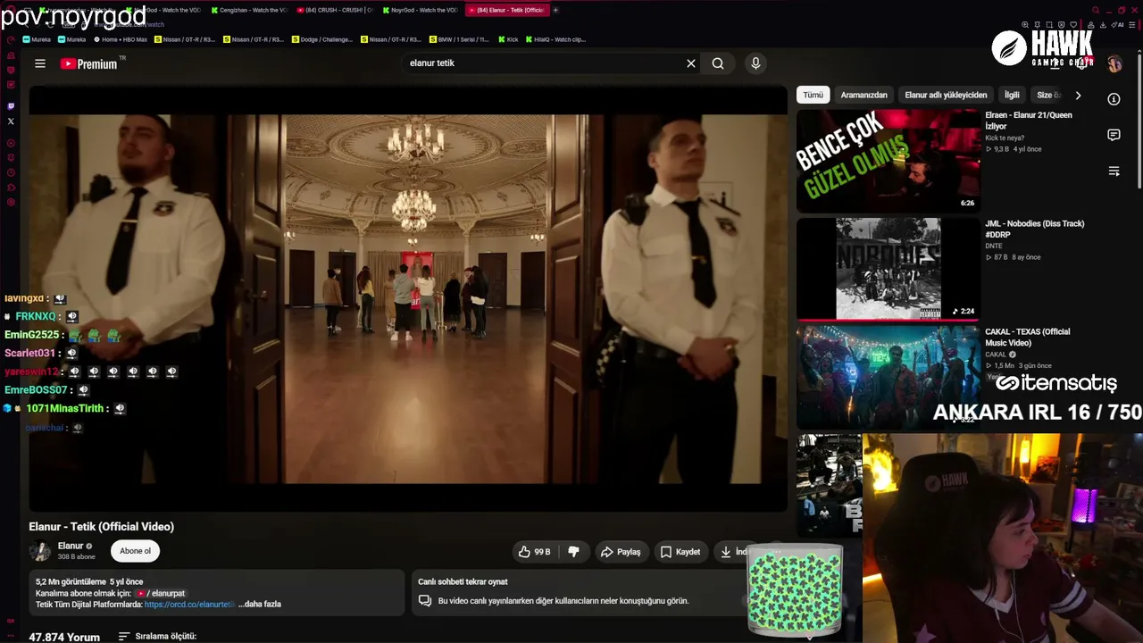Screen dimensions: 1143x643
Task: Click the magnifier search button
Action: 718,63
